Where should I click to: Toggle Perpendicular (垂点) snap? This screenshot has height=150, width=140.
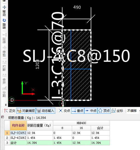(x=78, y=111)
